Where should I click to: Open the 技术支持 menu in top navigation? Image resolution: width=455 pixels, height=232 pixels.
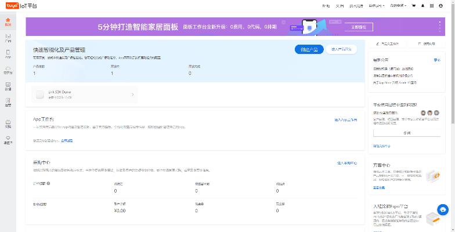(x=356, y=5)
